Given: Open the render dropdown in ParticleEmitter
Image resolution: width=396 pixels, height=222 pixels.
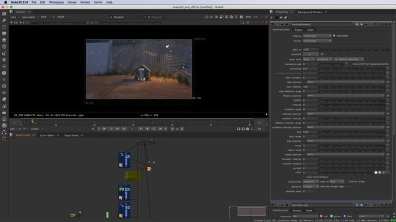Looking at the screenshot, I should tap(317, 41).
